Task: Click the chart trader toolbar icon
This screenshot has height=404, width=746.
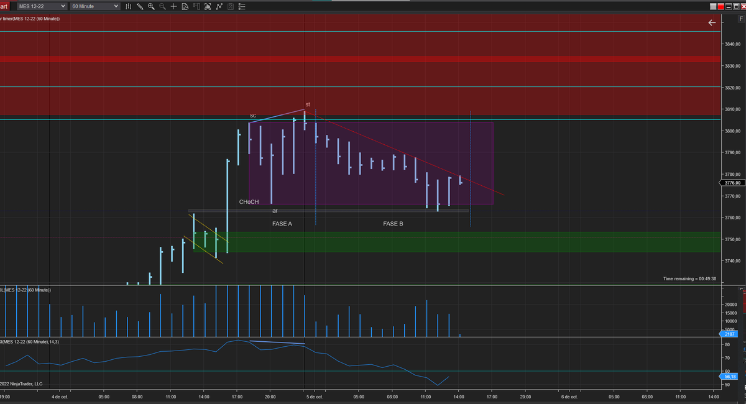Action: point(196,6)
